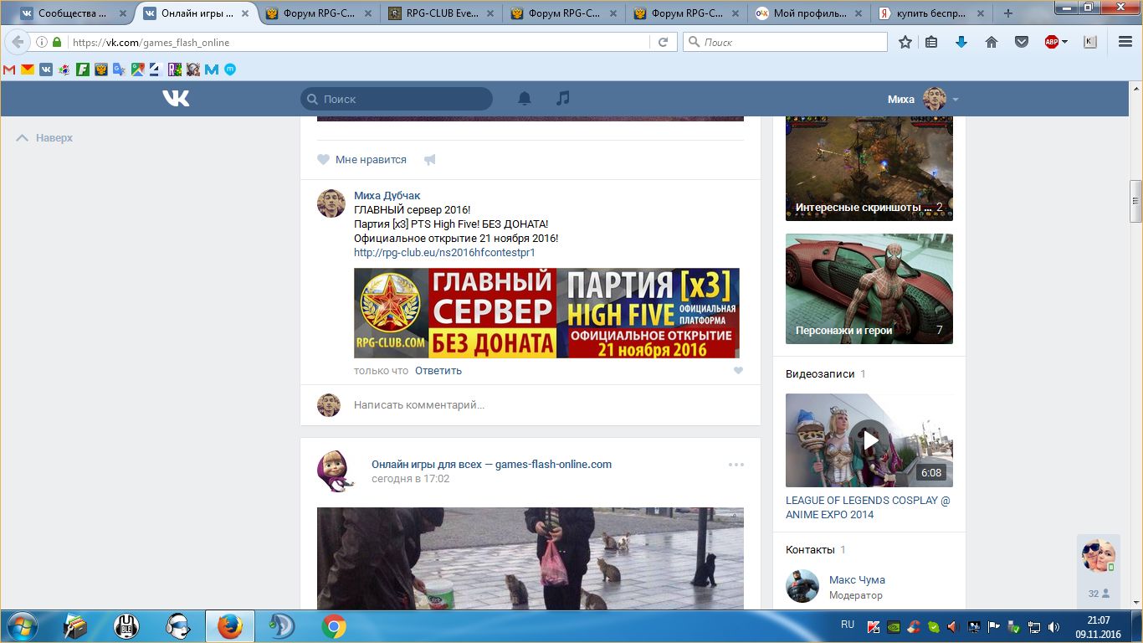
Task: Open VK notifications bell
Action: (525, 99)
